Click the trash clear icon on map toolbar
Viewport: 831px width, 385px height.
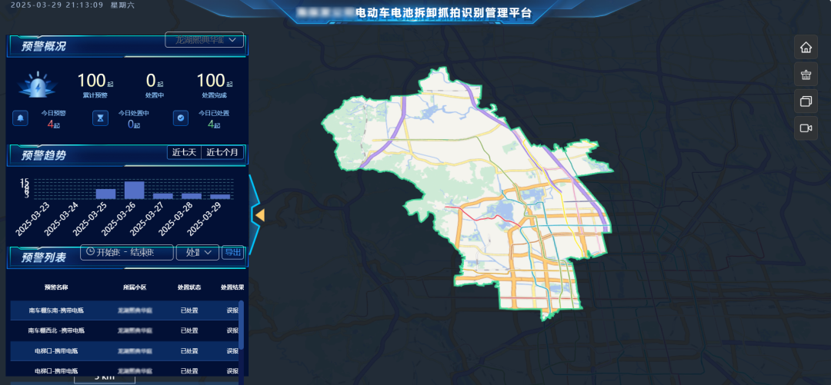tap(806, 74)
